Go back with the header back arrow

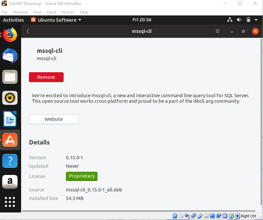(28, 31)
